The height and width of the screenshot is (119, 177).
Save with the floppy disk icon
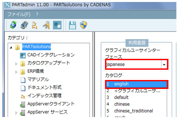pyautogui.click(x=72, y=25)
